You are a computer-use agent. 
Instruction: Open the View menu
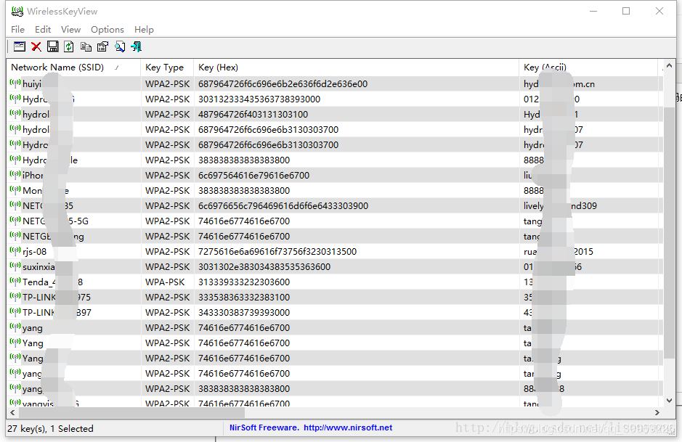[70, 30]
